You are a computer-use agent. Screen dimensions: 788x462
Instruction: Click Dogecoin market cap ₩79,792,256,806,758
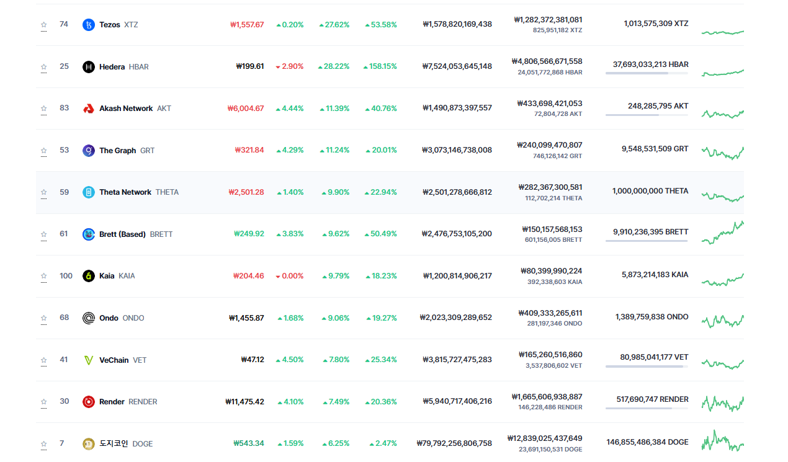pos(454,444)
